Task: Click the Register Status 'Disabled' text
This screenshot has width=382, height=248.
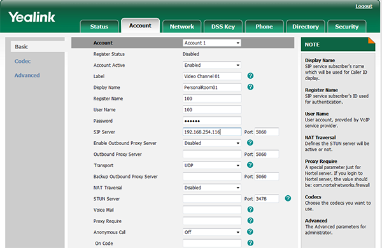Action: click(191, 54)
